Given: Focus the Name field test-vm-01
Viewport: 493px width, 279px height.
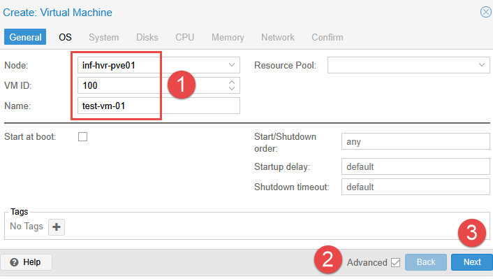Looking at the screenshot, I should [x=159, y=106].
